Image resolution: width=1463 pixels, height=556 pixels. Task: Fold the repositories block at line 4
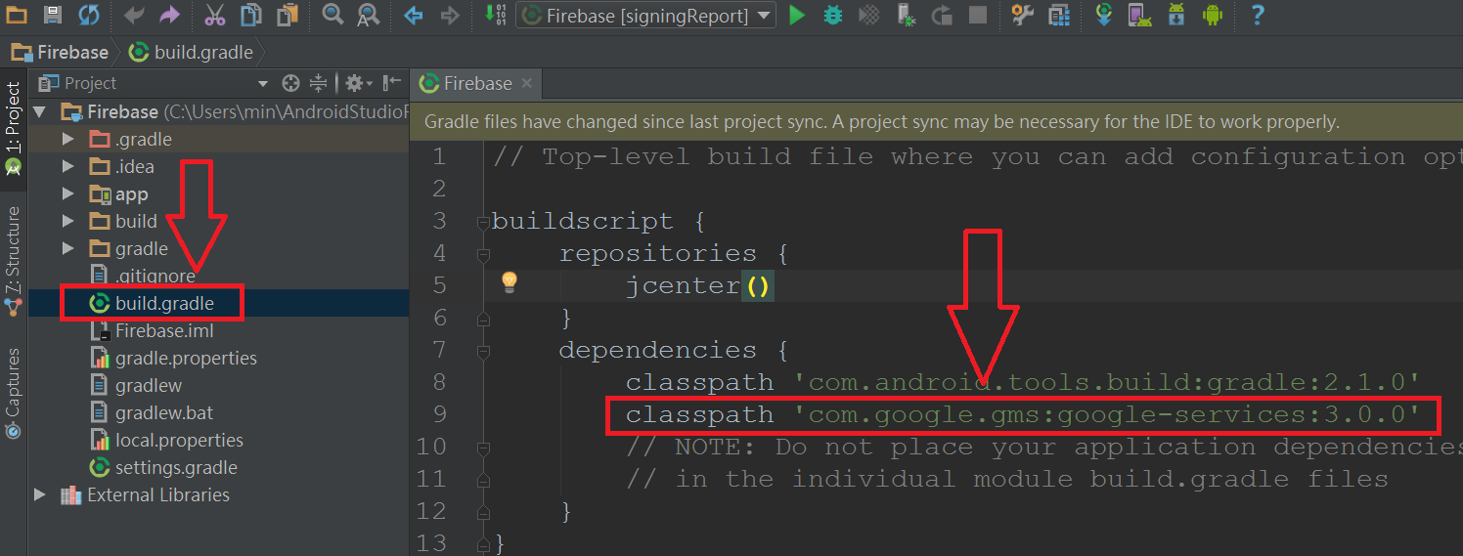482,254
